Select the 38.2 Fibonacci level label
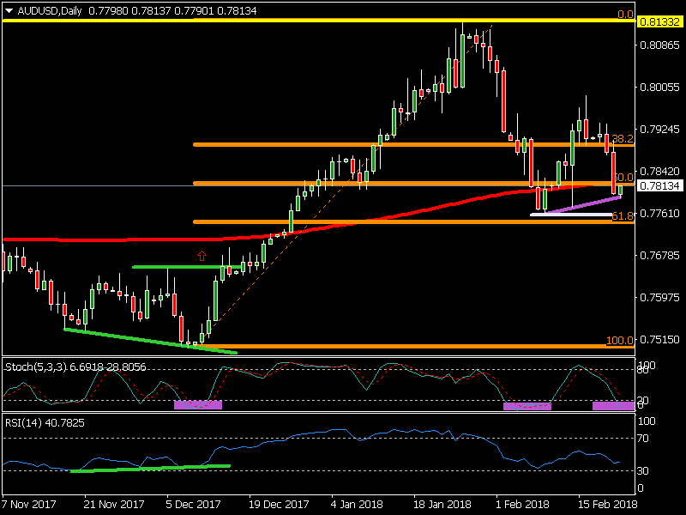Viewport: 686px width, 515px height. coord(622,138)
